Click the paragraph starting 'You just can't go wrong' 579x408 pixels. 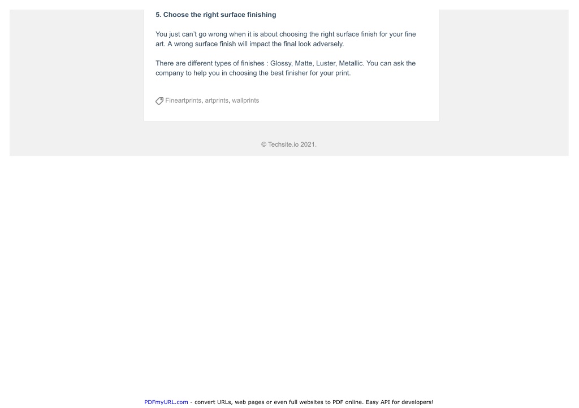pos(286,39)
